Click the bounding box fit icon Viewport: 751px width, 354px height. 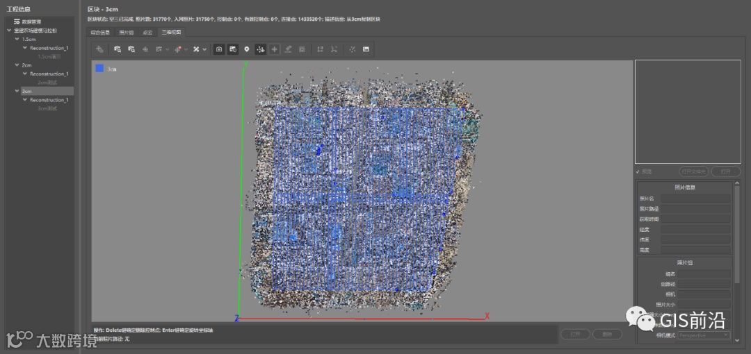coord(334,49)
